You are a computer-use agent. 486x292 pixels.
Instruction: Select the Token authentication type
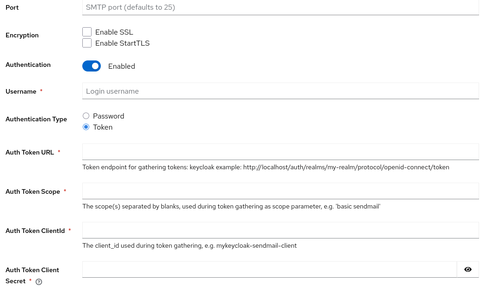point(86,127)
